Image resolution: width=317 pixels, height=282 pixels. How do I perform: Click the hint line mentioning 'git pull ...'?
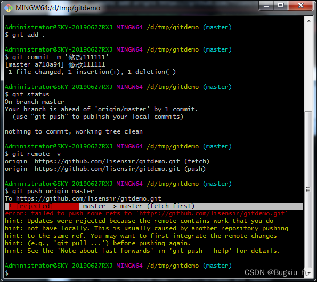coord(97,244)
